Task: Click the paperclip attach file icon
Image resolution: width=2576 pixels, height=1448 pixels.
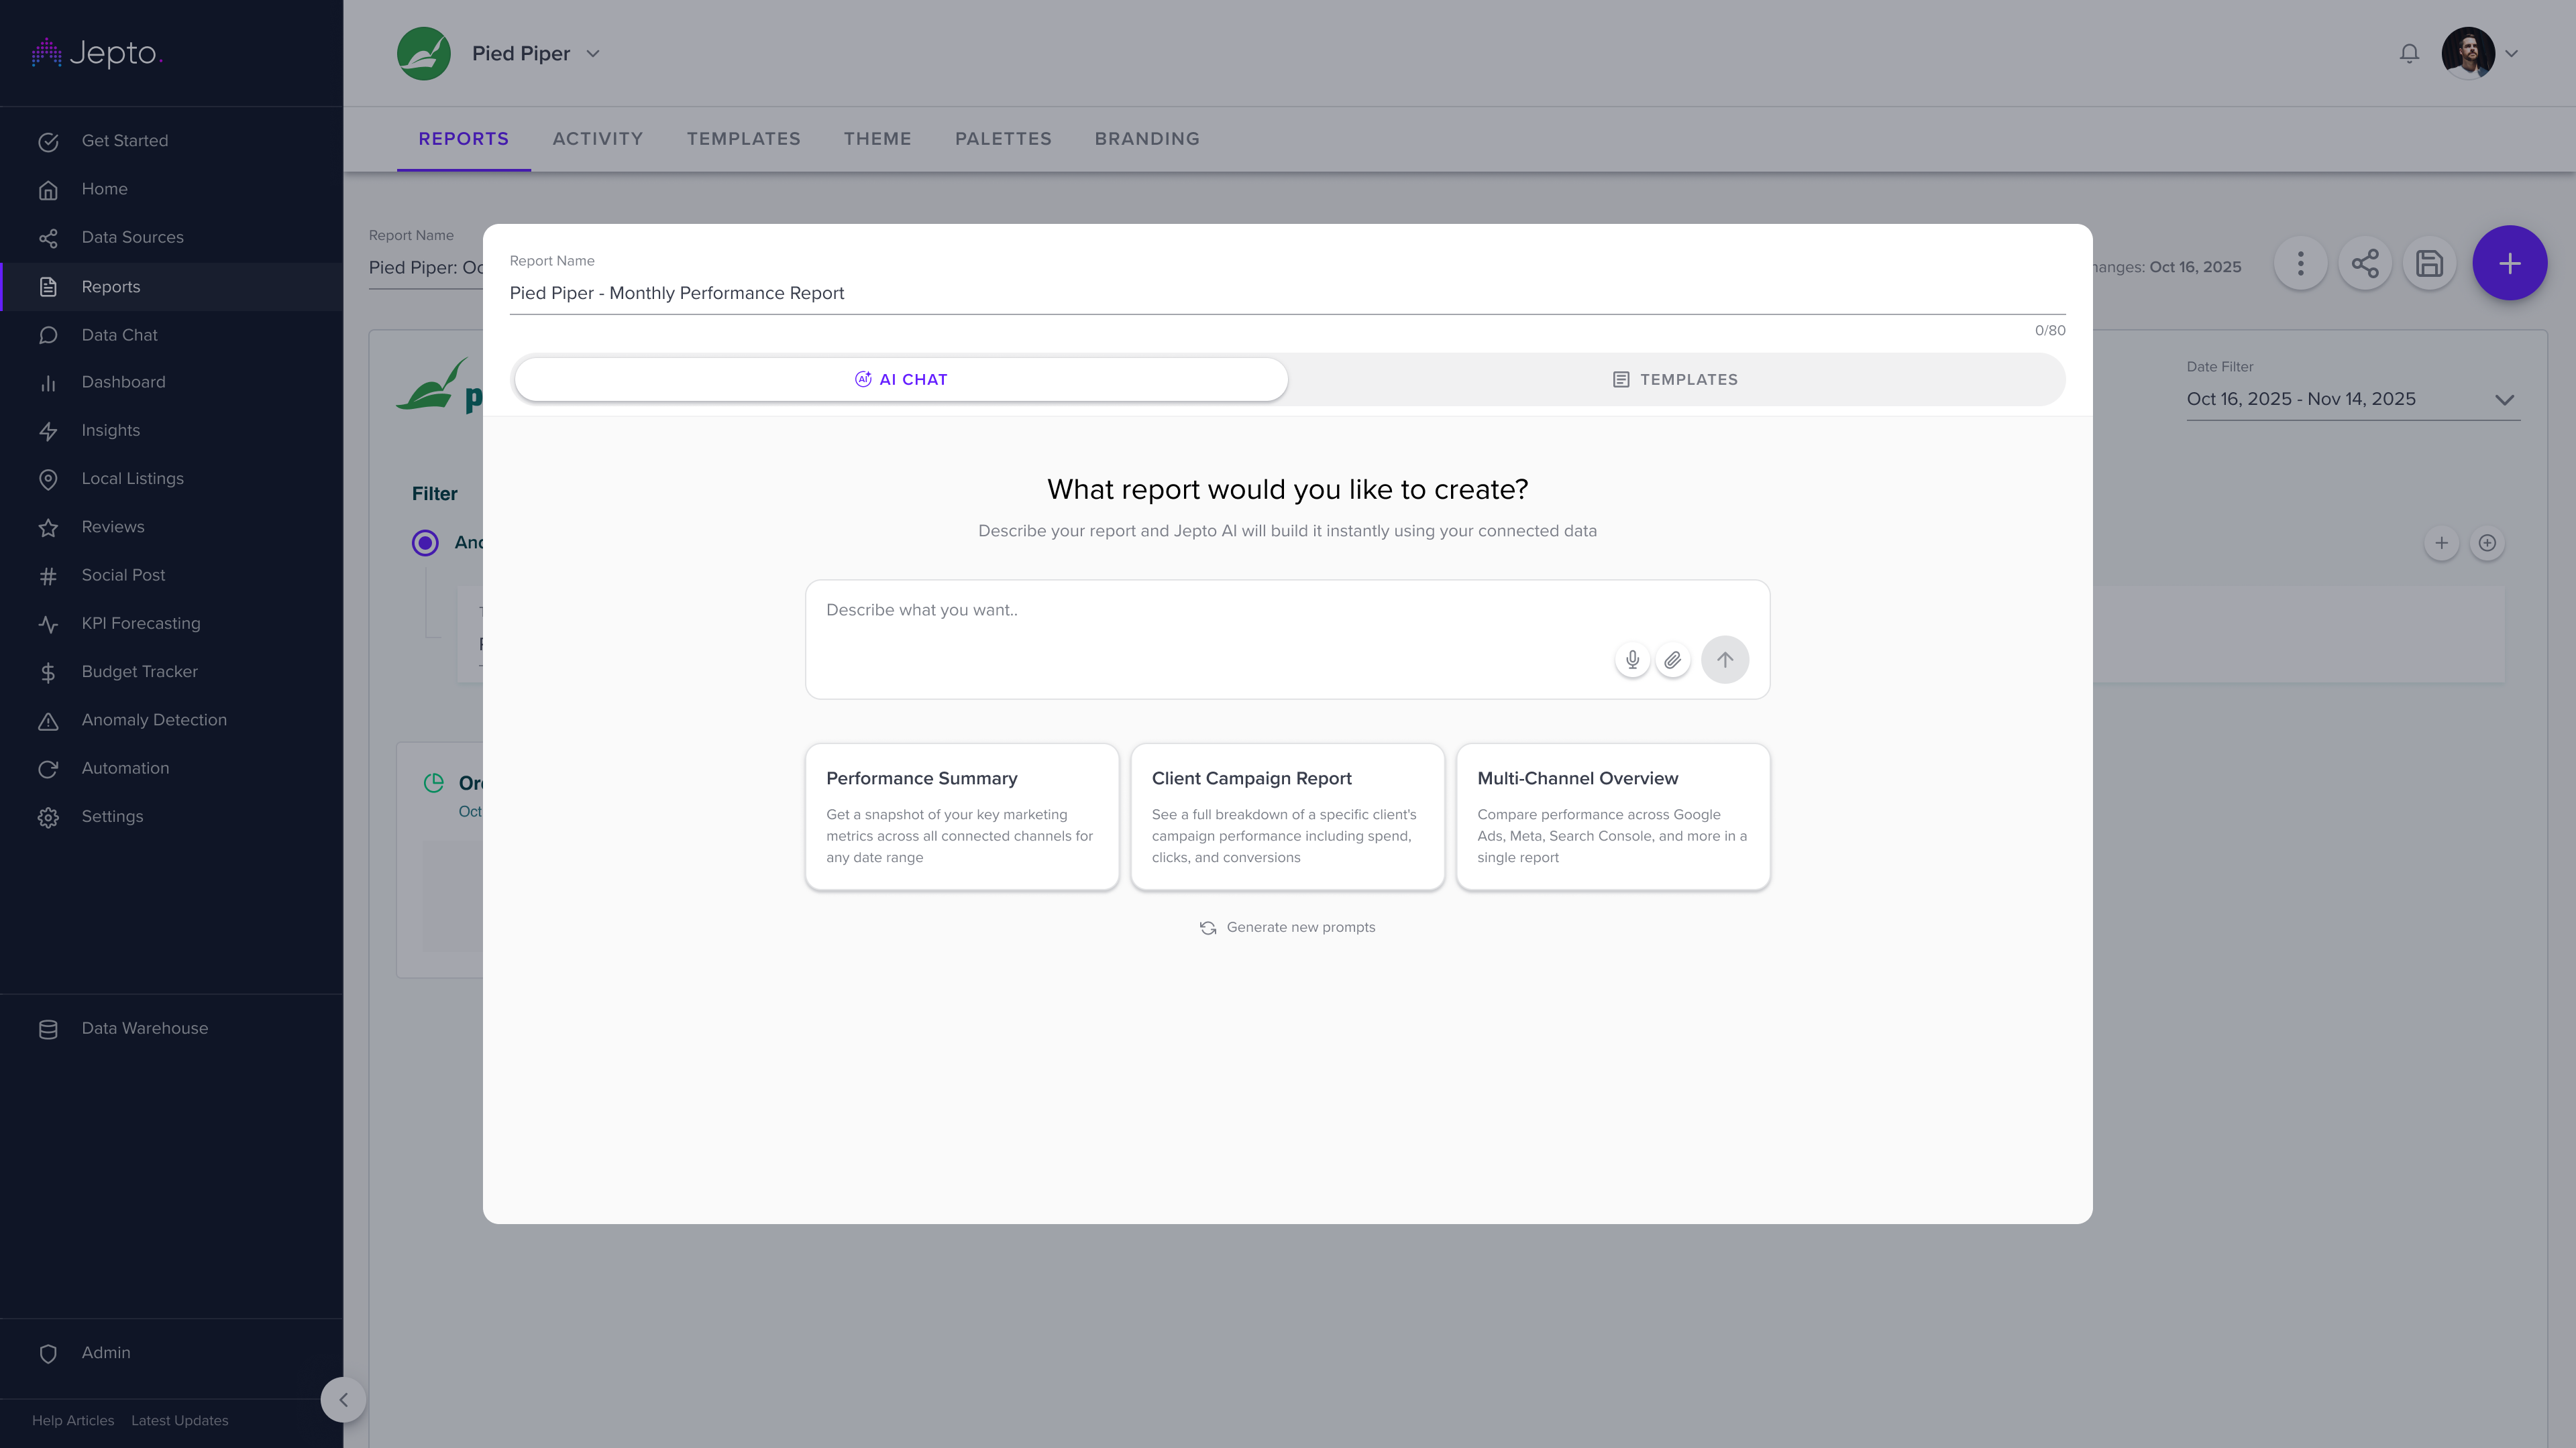Action: (1673, 660)
